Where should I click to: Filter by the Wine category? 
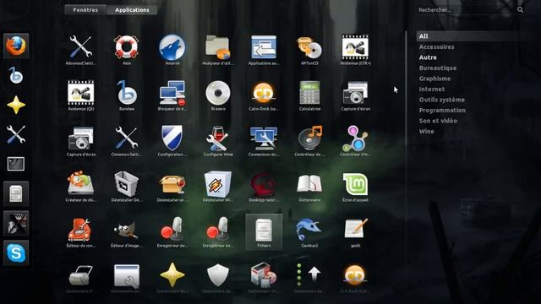point(426,132)
